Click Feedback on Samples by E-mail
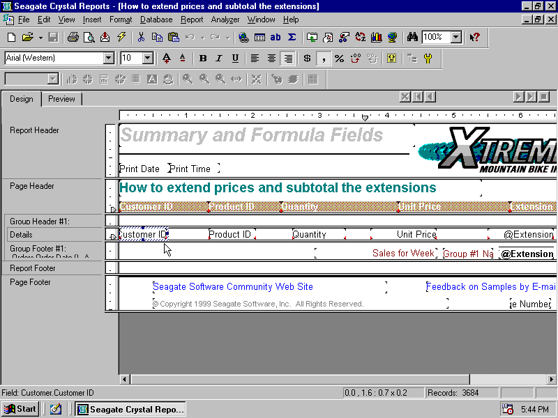 click(488, 286)
